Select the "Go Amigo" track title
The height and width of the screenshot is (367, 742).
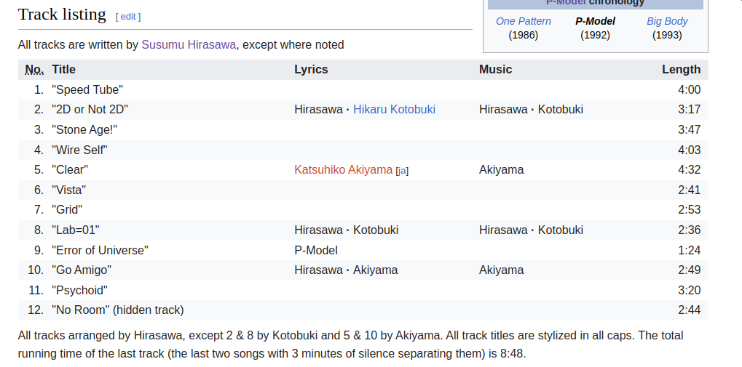[x=82, y=270]
